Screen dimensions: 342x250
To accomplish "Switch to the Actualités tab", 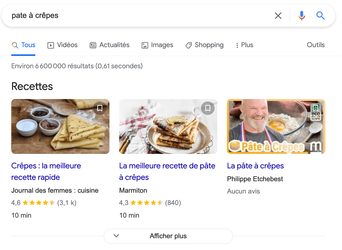I will coord(109,45).
